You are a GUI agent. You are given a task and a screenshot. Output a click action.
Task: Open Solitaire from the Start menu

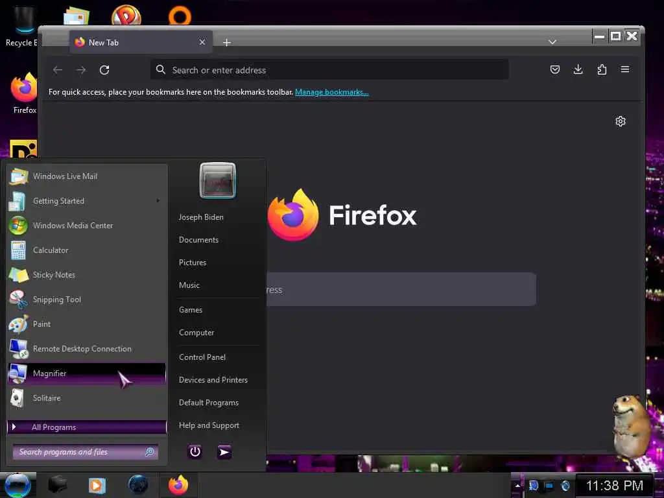tap(87, 398)
